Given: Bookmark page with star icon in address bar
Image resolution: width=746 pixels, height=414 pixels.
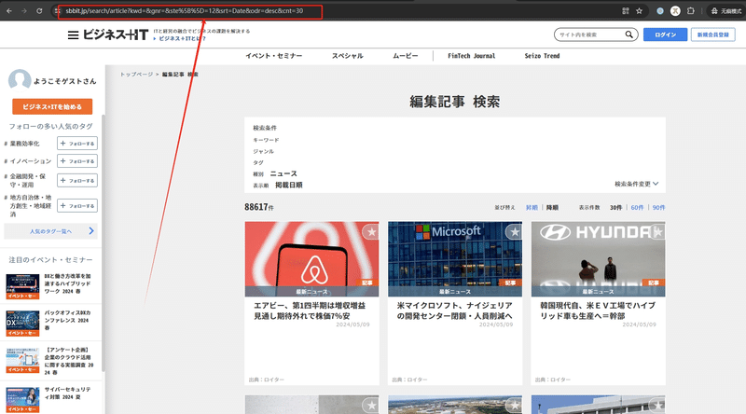Looking at the screenshot, I should [639, 11].
